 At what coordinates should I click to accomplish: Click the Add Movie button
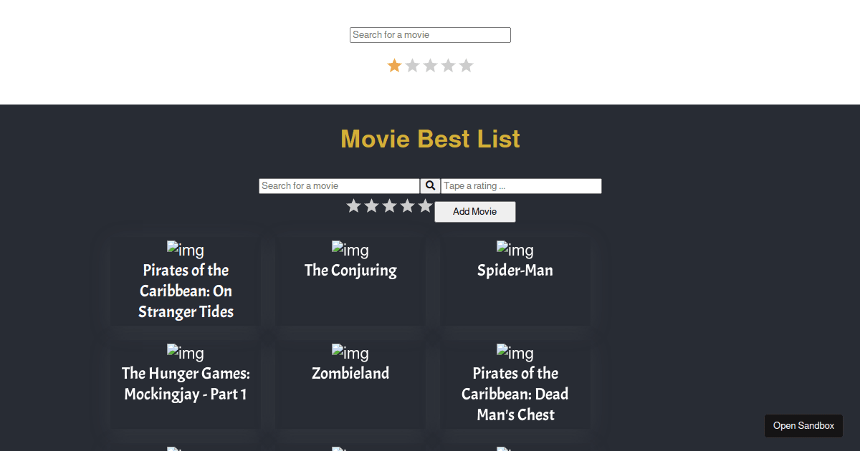click(475, 212)
